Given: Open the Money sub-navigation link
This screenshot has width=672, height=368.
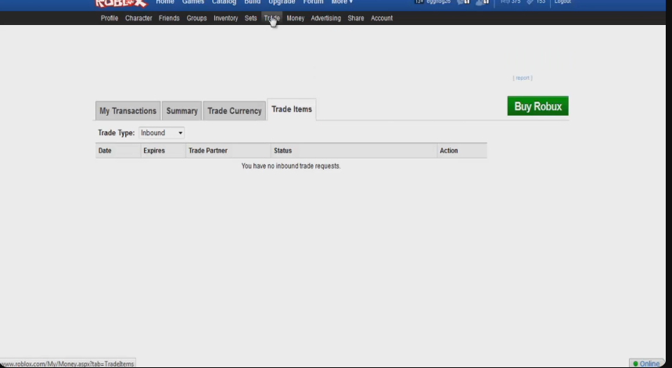Looking at the screenshot, I should point(295,18).
